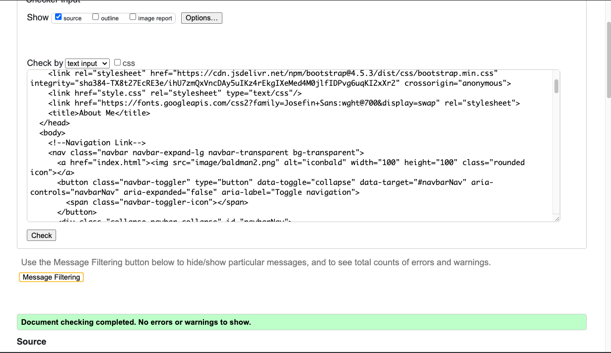Click the Check by label

point(45,63)
